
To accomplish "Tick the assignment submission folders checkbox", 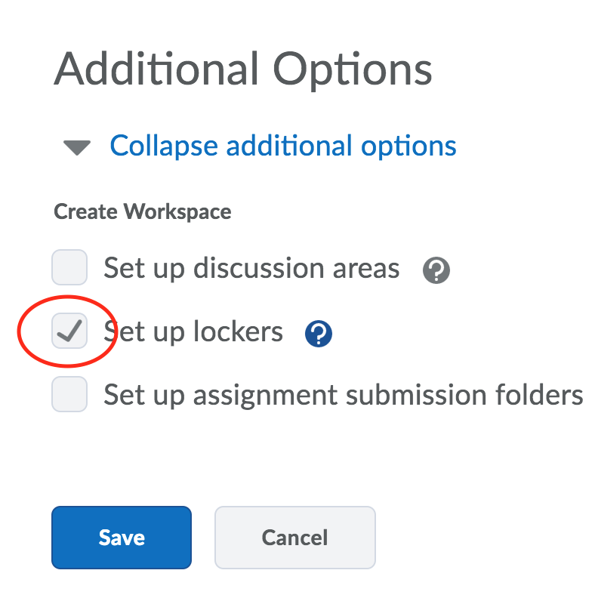I will pyautogui.click(x=69, y=394).
